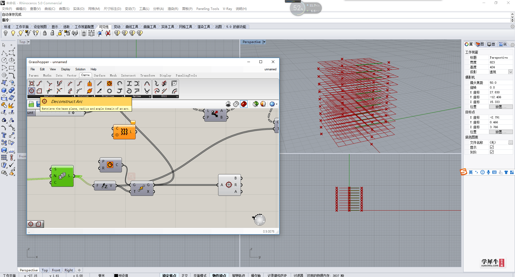Toggle 平面模式 planar mode in status bar
Viewport: 515px width, 277px height.
[x=200, y=275]
